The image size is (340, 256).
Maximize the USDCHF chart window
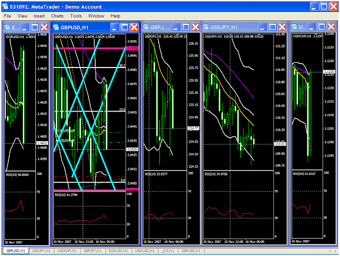coord(322,27)
